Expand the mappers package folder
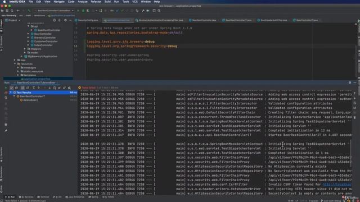Screen dimensions: 360x202 pos(25,49)
